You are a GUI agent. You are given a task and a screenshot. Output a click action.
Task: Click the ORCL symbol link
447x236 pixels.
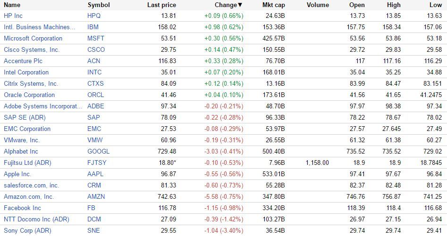[x=95, y=95]
